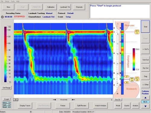Click the recording status clock icon
This screenshot has height=113, width=151.
(x=2, y=17)
